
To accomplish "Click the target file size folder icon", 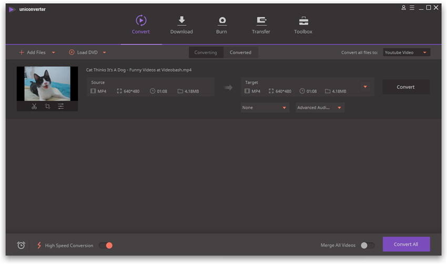I will [x=328, y=91].
